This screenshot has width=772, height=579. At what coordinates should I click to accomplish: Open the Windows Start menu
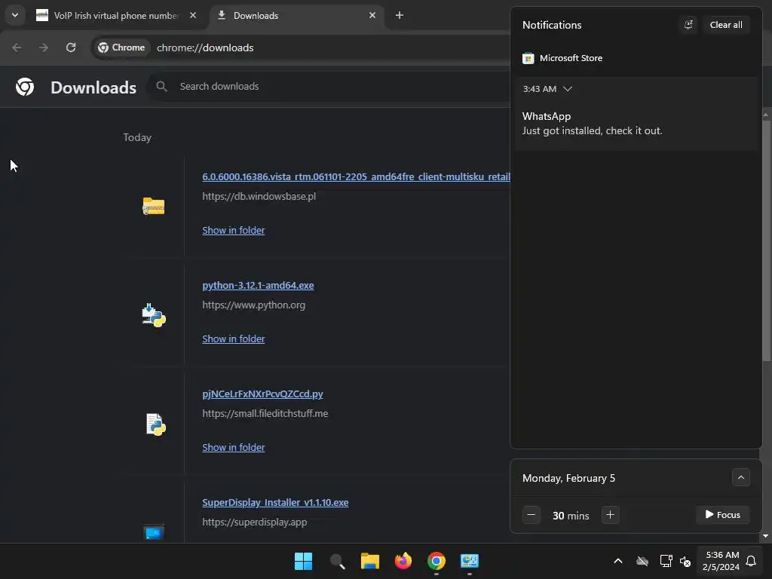point(303,561)
